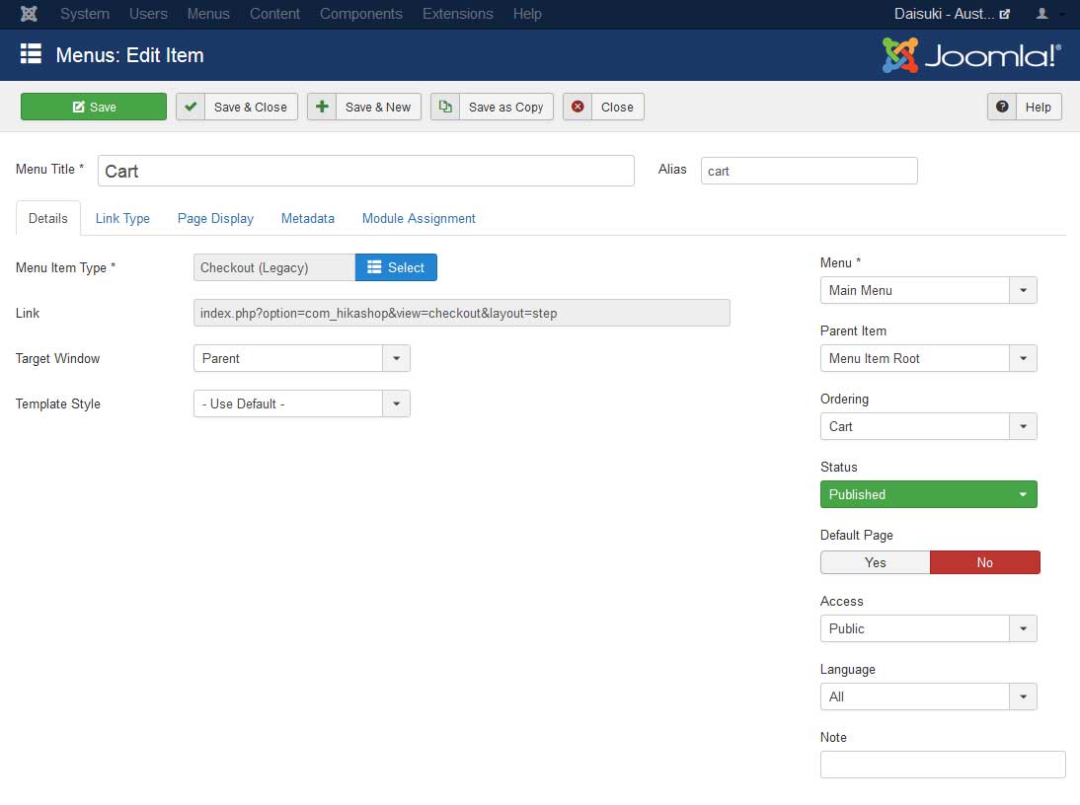Click into the Alias field
Viewport: 1080px width, 805px height.
[810, 171]
